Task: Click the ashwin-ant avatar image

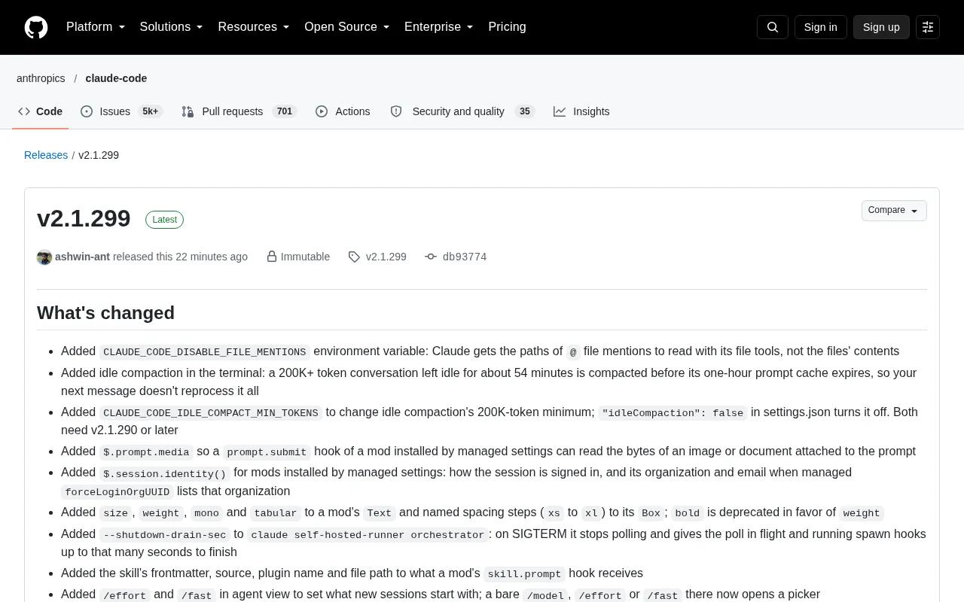Action: point(44,257)
